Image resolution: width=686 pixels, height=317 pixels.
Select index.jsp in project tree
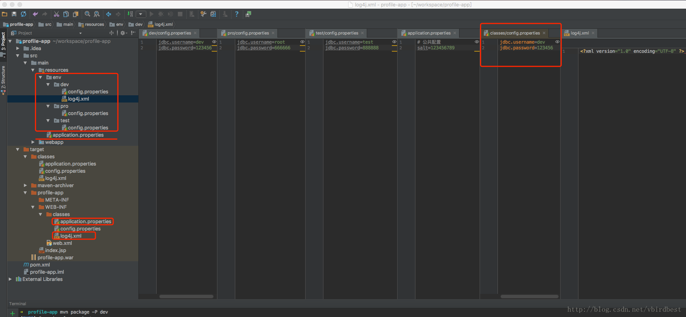point(52,250)
